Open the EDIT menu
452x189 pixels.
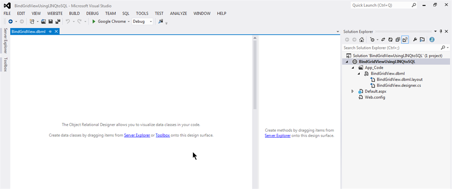(21, 13)
